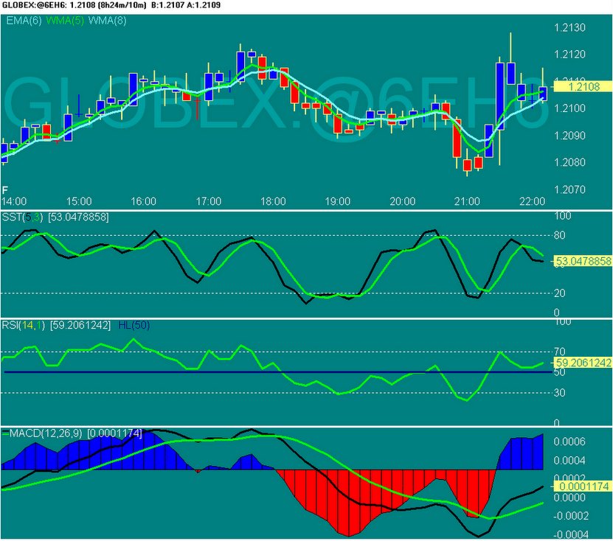The width and height of the screenshot is (613, 541).
Task: Click the bracketed [53.0478858] SST header value
Action: click(78, 217)
